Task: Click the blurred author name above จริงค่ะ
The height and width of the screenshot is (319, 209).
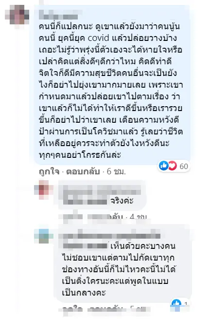Action: [x=102, y=191]
